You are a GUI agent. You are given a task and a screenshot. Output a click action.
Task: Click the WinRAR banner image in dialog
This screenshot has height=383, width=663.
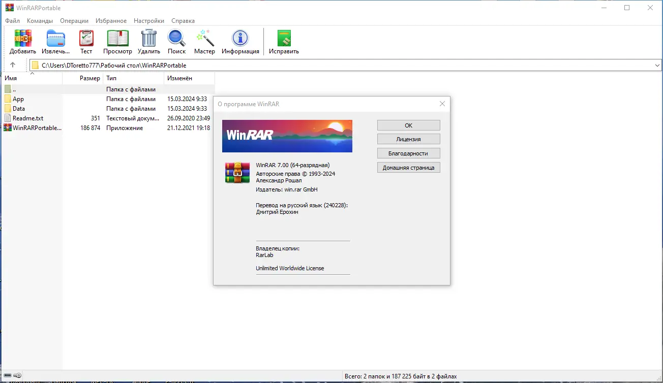point(287,136)
